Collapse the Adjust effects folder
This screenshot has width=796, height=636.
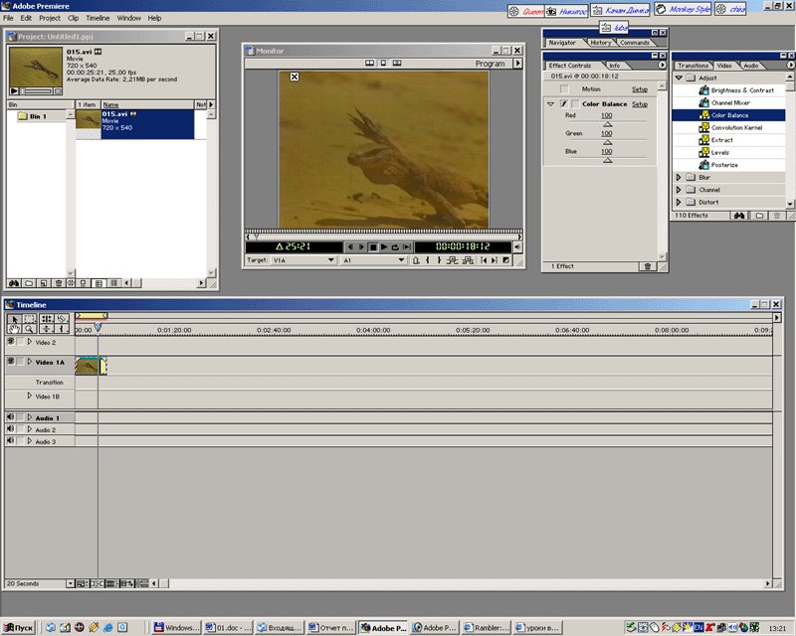pyautogui.click(x=680, y=78)
